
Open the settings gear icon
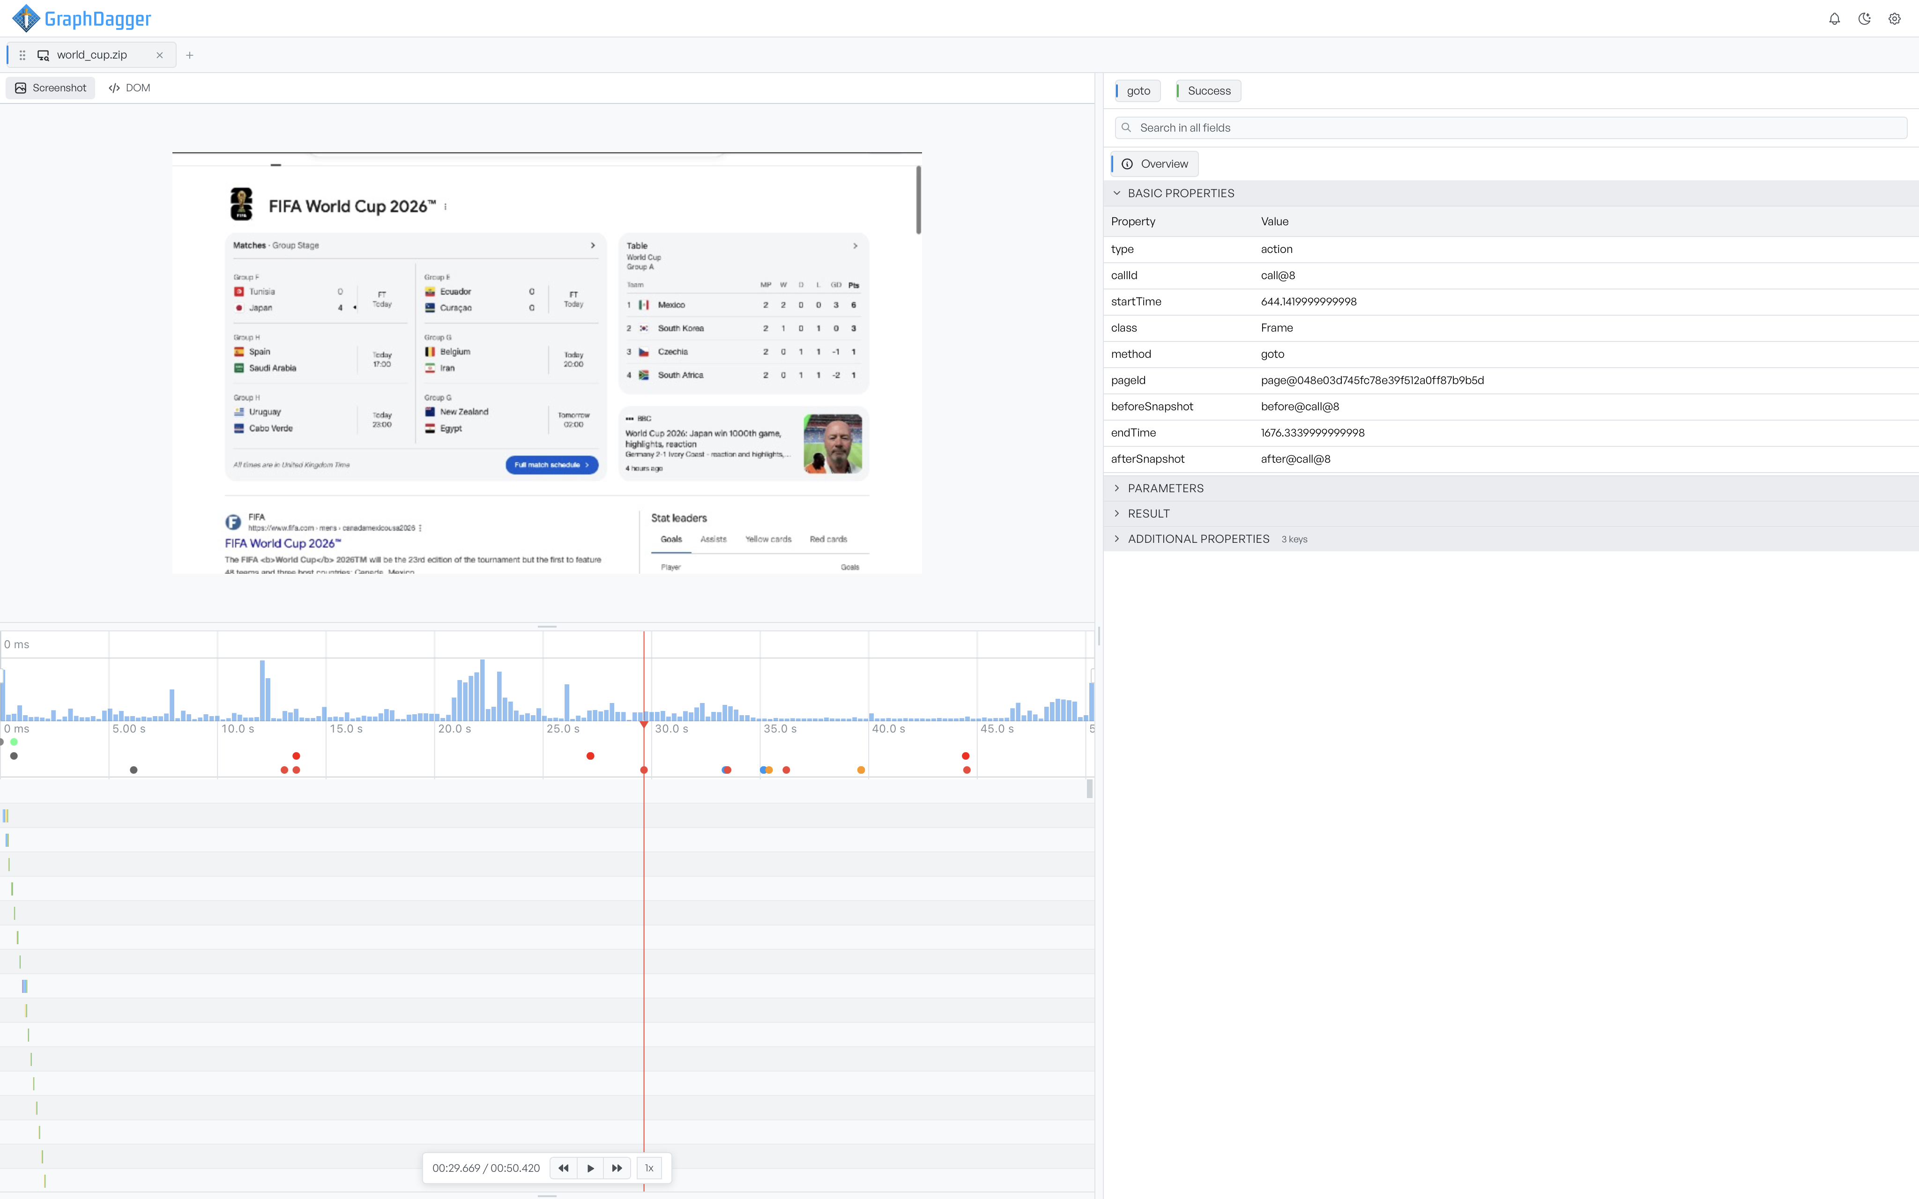[x=1895, y=19]
